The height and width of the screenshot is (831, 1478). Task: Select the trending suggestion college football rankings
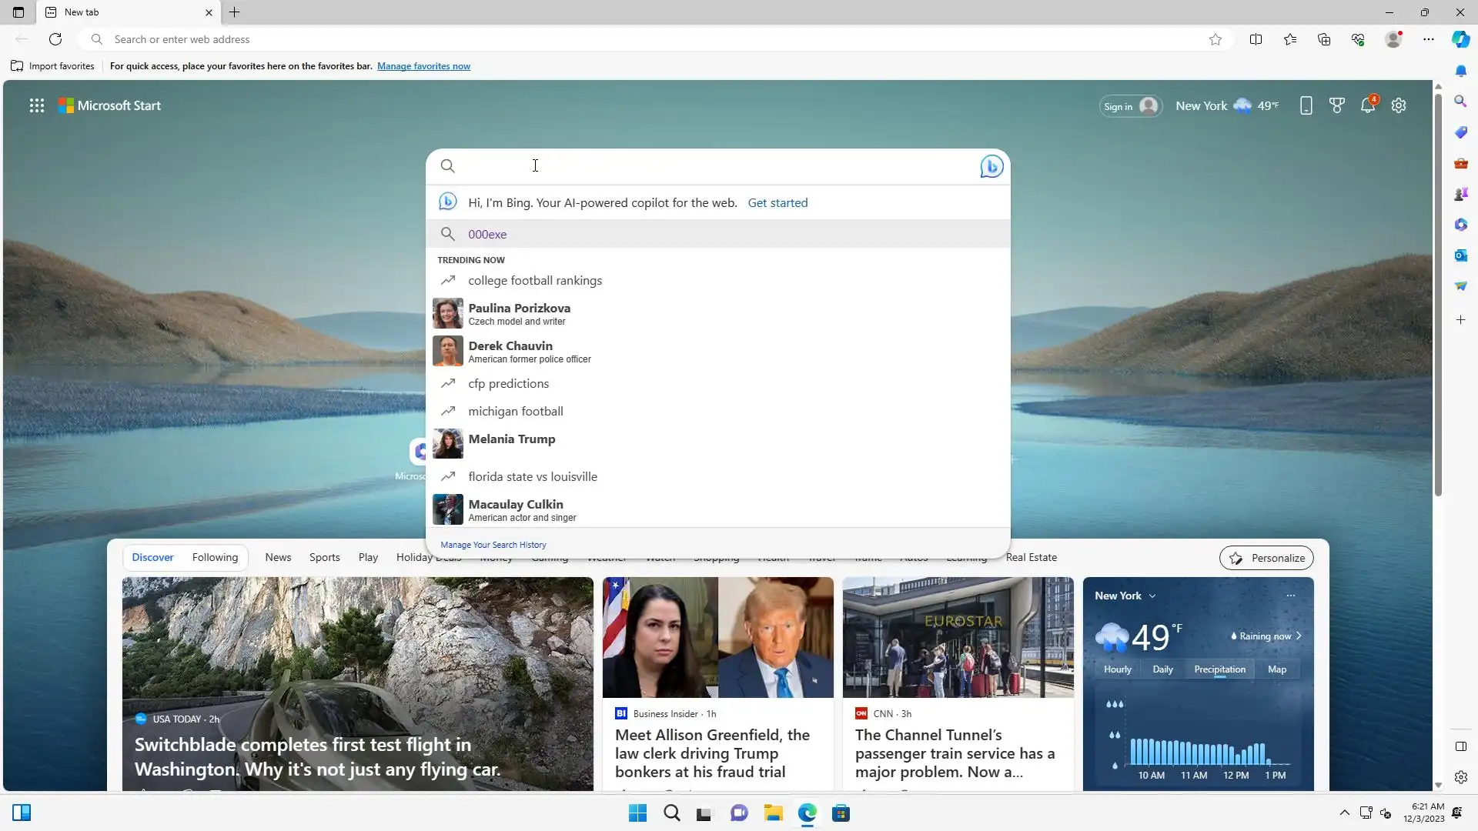click(x=535, y=280)
